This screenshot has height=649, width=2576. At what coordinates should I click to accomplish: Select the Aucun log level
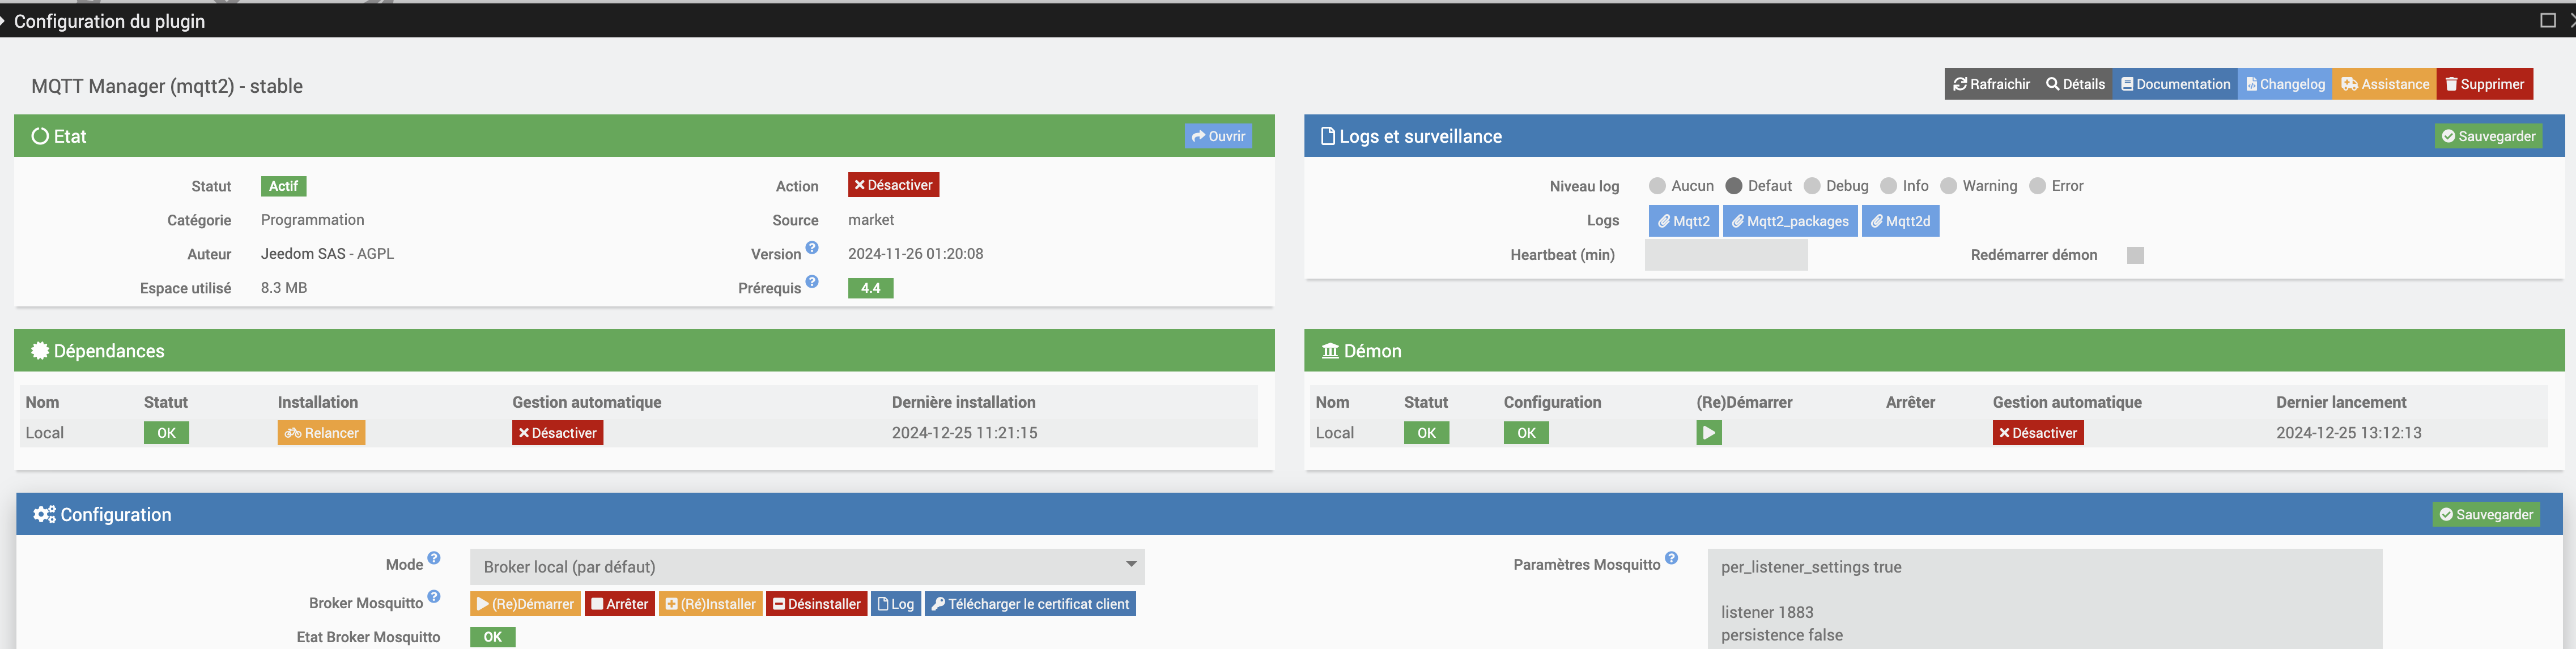1657,186
